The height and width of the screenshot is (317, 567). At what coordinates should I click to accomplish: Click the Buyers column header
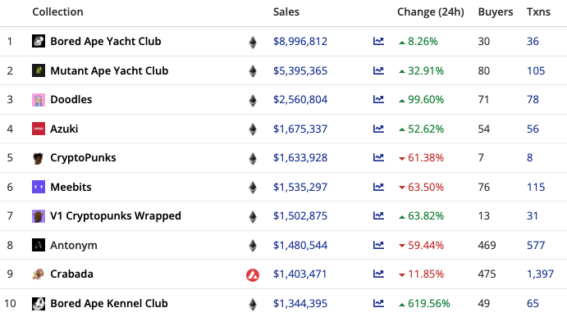coord(496,12)
